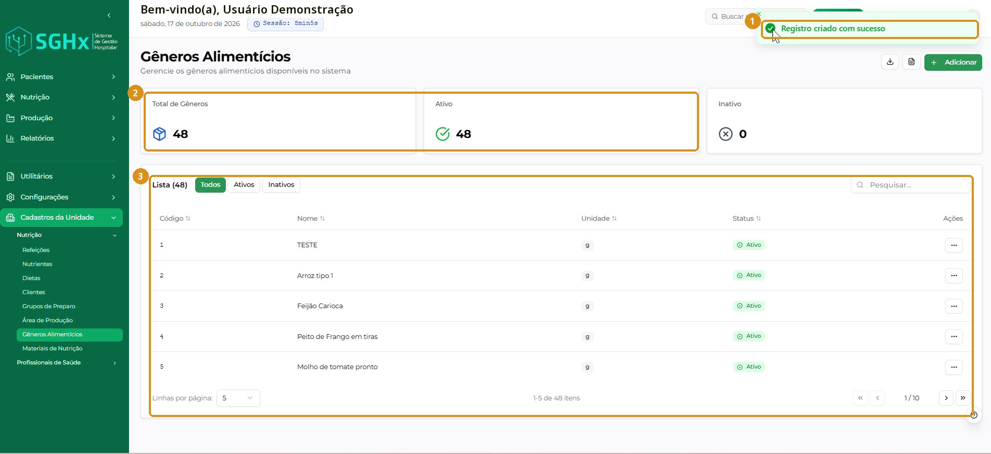This screenshot has width=991, height=454.
Task: Expand Profissionais de Saúde submenu
Action: coord(67,363)
